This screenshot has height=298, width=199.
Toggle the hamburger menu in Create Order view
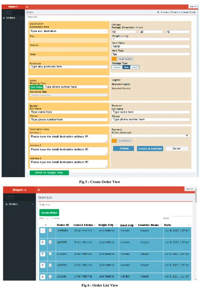point(27,7)
